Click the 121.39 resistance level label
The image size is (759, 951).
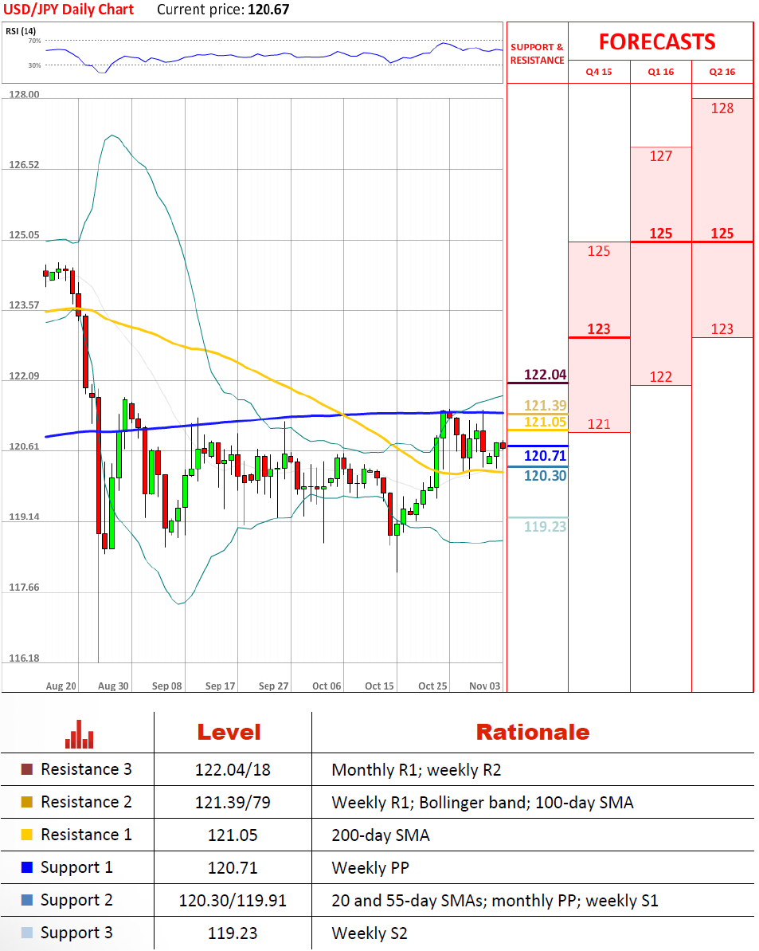(x=546, y=405)
